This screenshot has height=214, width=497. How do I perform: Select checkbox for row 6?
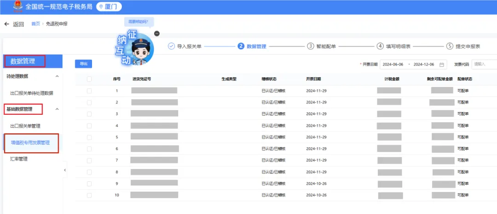tap(89, 149)
